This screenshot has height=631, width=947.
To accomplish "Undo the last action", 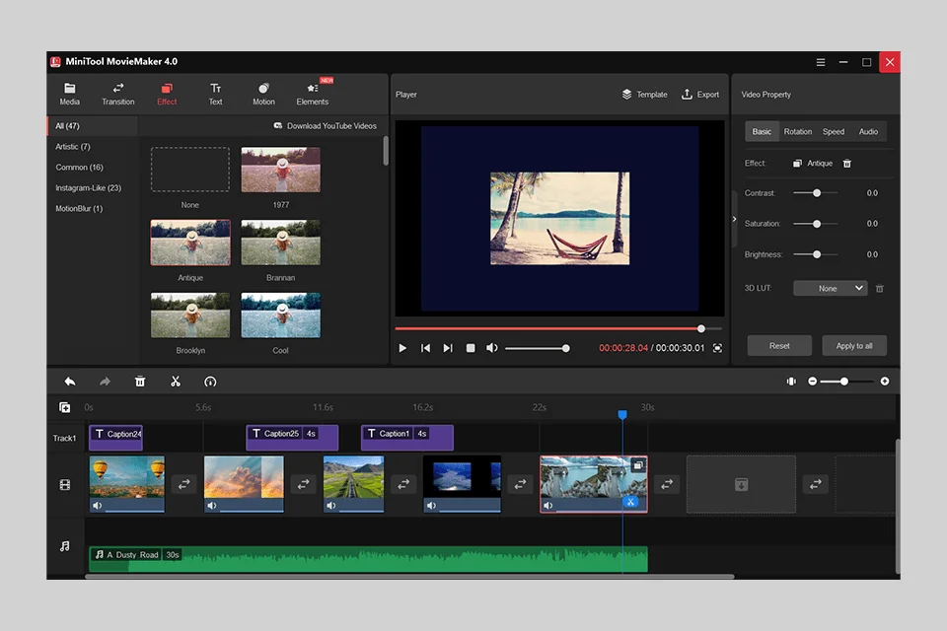I will 70,382.
